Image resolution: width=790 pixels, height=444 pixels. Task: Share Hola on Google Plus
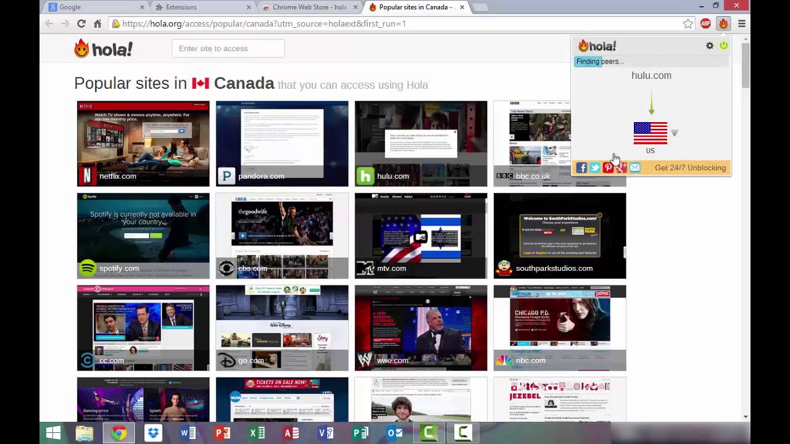click(622, 168)
